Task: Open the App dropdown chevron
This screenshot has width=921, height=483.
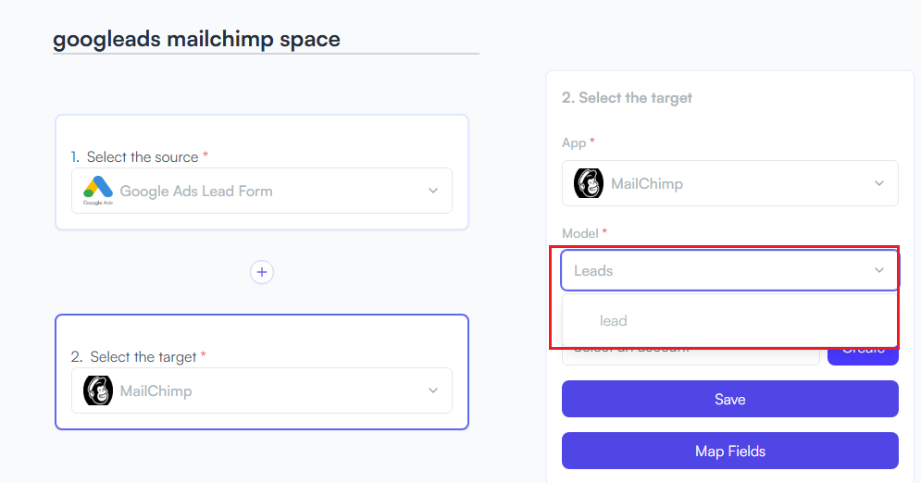Action: 879,183
